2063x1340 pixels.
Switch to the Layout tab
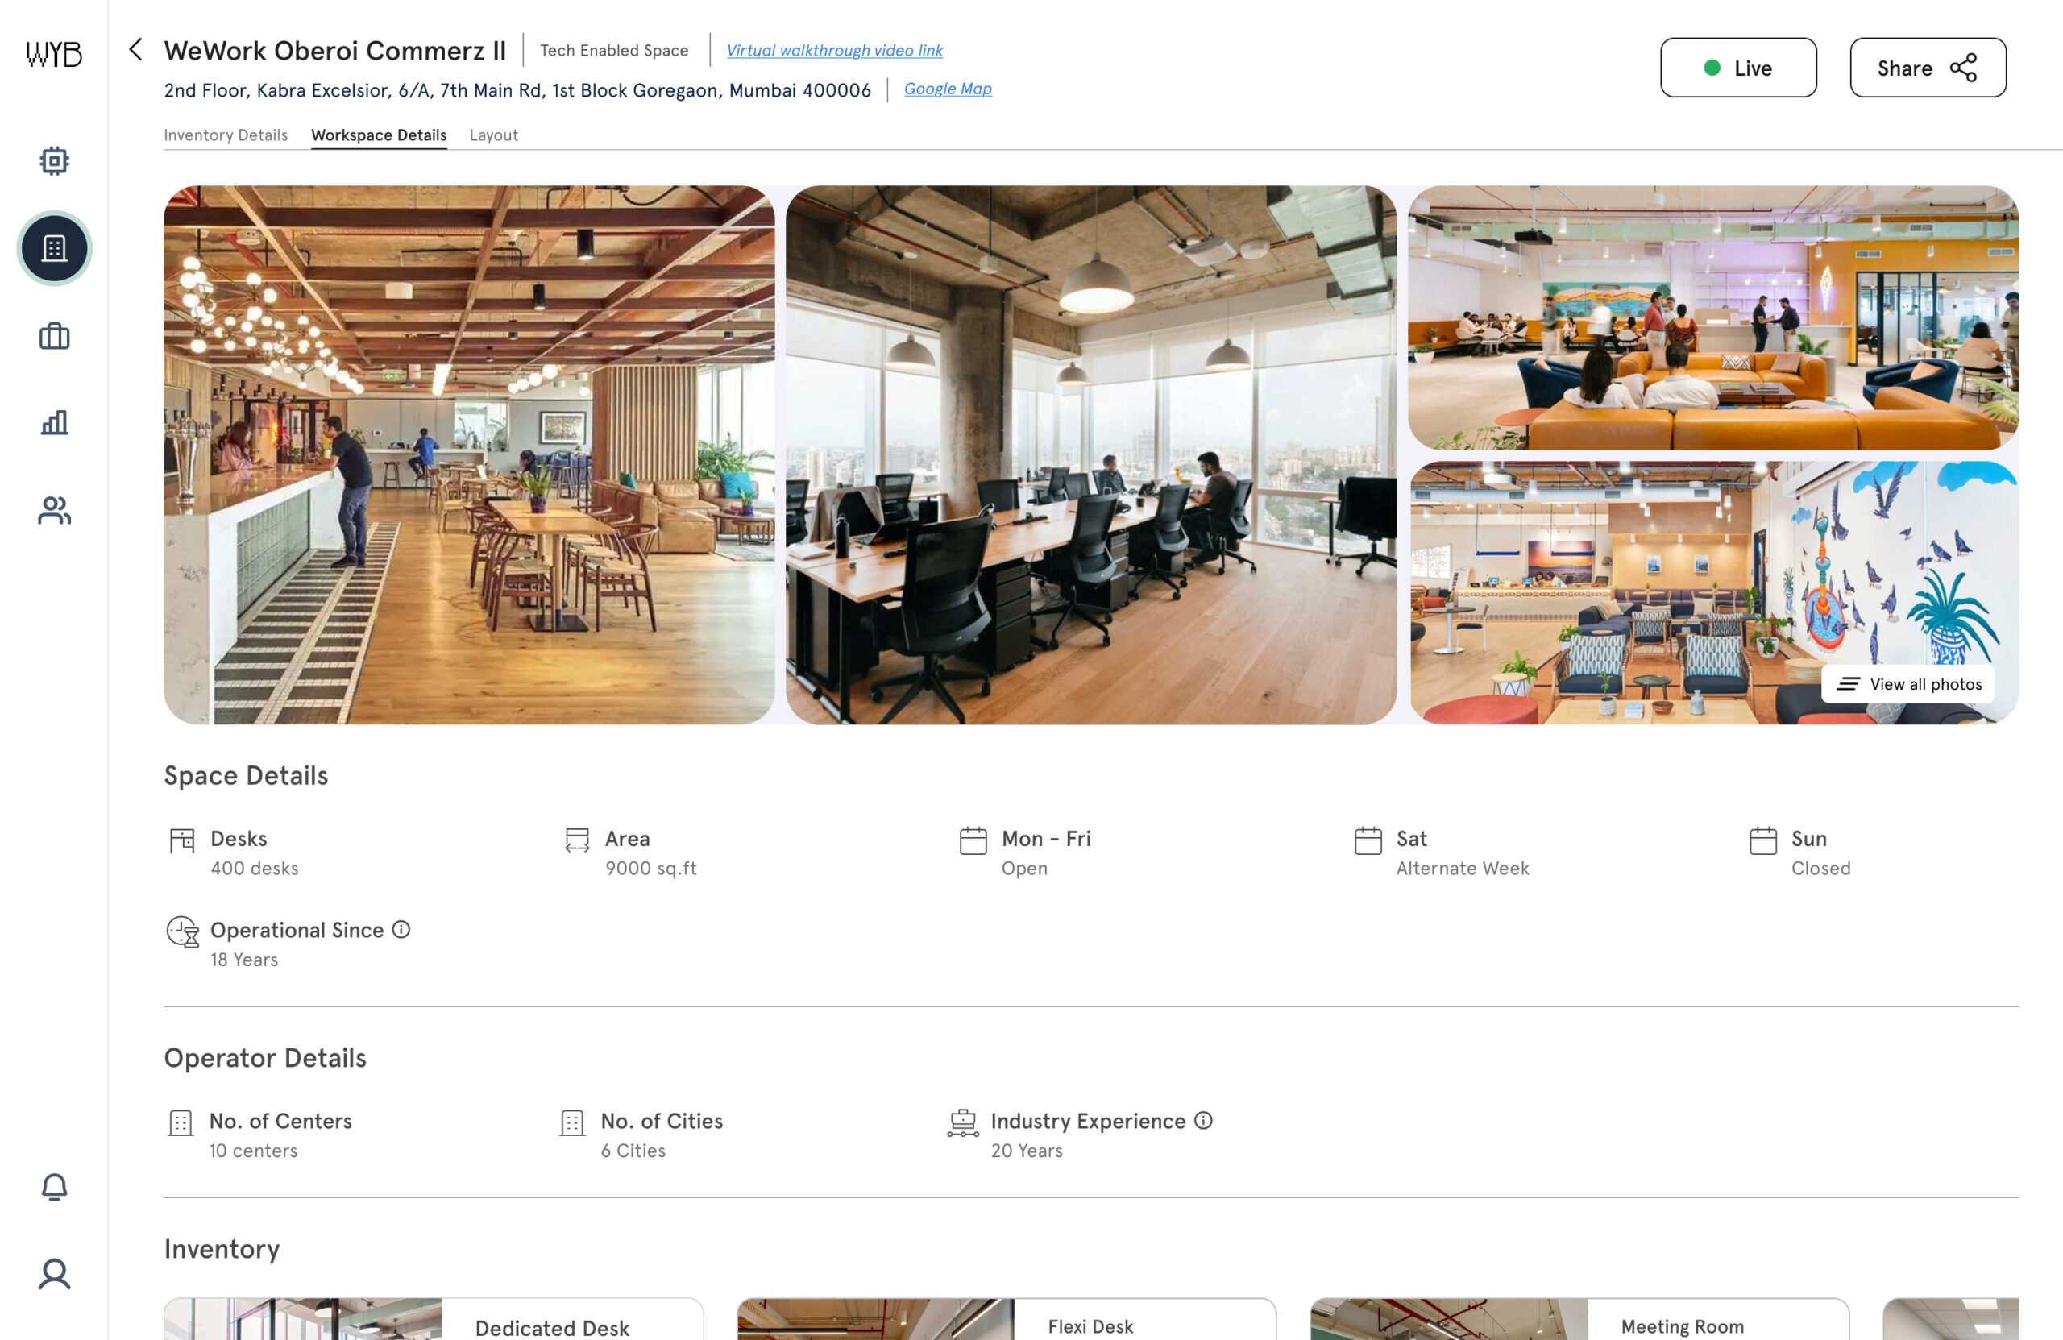coord(493,135)
